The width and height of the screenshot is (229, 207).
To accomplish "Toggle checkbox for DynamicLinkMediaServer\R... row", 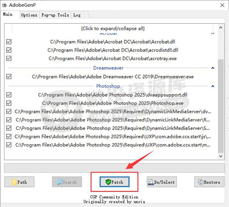I will (9, 120).
